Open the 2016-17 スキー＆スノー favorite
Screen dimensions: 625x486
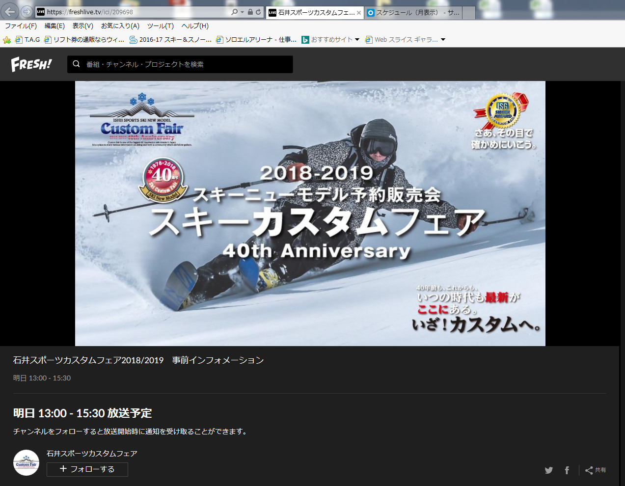click(170, 40)
